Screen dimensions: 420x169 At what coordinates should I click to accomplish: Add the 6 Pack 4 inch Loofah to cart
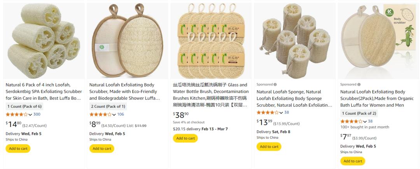(x=18, y=148)
